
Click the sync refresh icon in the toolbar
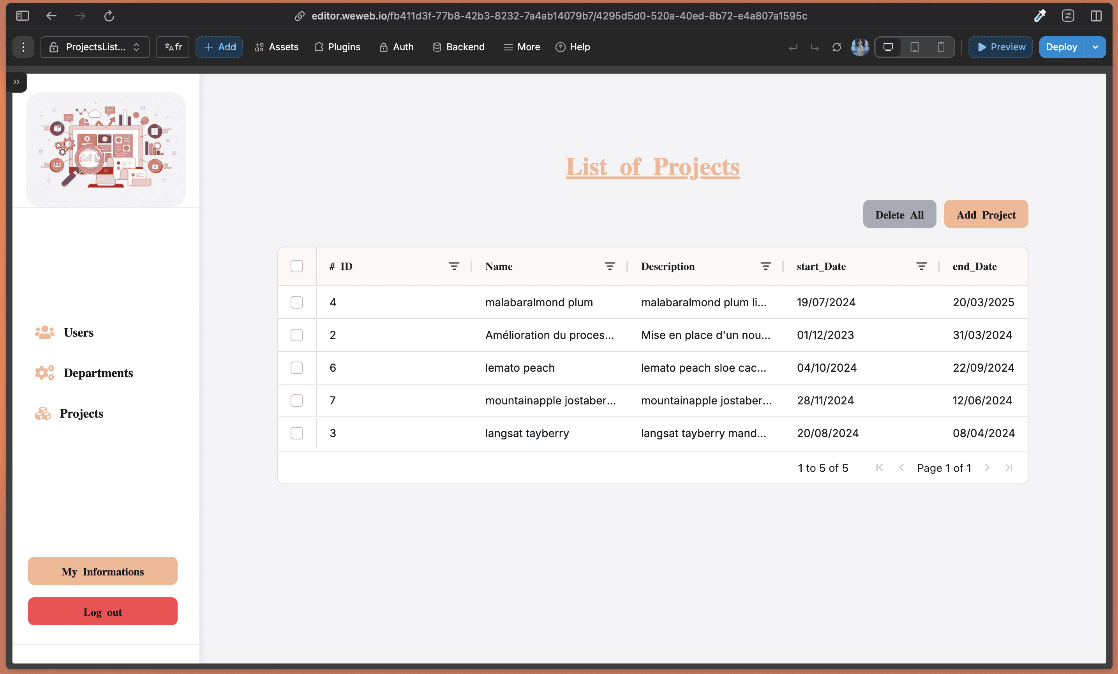[x=837, y=47]
